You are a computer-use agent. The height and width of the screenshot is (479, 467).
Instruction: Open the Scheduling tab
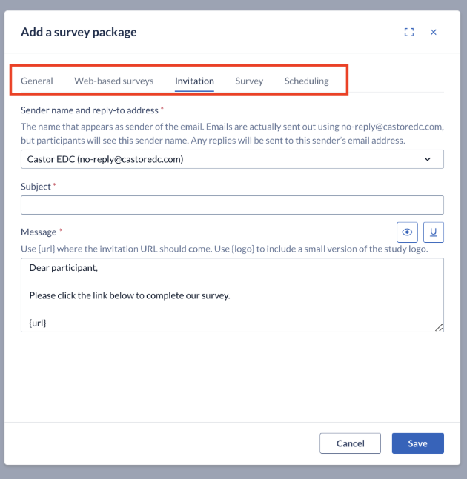click(306, 81)
